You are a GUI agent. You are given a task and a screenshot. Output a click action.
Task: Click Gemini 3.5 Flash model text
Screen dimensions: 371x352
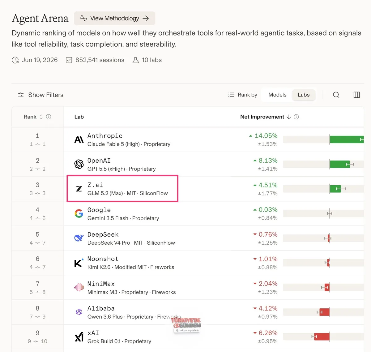(x=108, y=218)
